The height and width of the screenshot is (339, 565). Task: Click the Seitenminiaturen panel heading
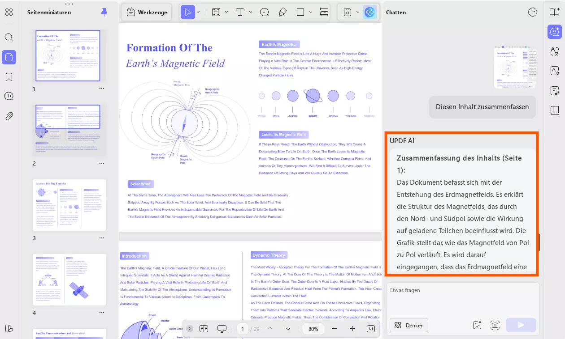click(x=49, y=13)
